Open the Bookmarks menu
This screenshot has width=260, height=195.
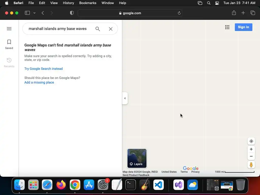[88, 3]
